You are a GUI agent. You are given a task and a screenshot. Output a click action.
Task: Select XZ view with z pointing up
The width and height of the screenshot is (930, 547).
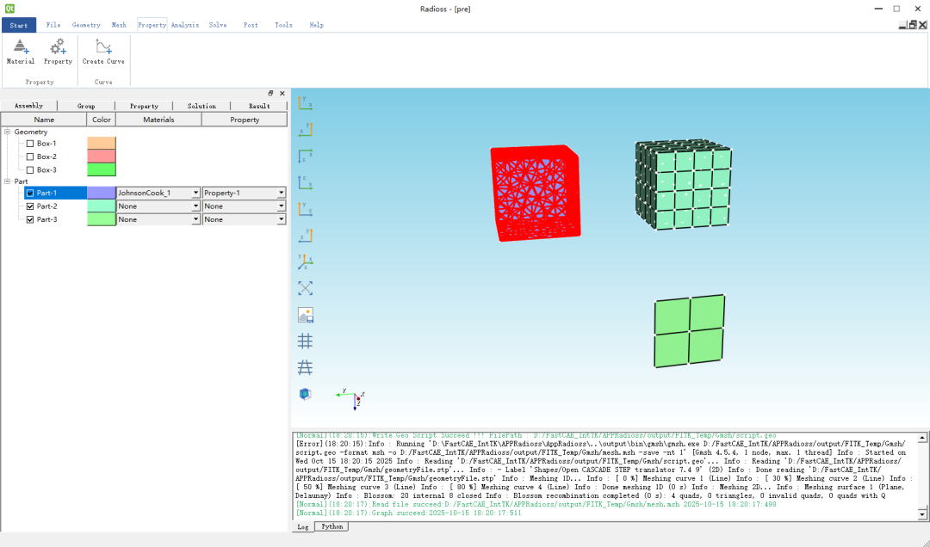tap(305, 182)
